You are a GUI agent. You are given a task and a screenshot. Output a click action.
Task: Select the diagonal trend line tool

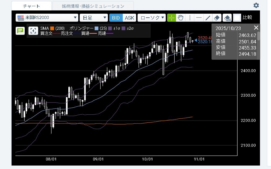coord(208,18)
